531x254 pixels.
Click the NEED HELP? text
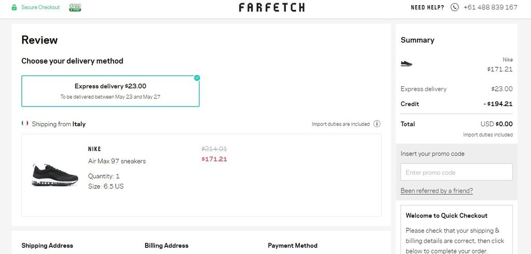coord(427,7)
